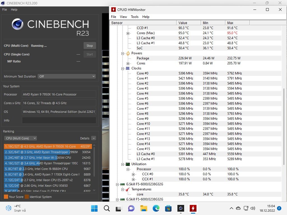The image size is (287, 215).
Task: Click the ranking list scroll down arrow
Action: click(94, 190)
